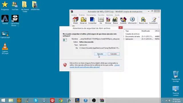This screenshot has height=103, width=183.
Task: Open the Favoritos menu
Action: point(101,15)
